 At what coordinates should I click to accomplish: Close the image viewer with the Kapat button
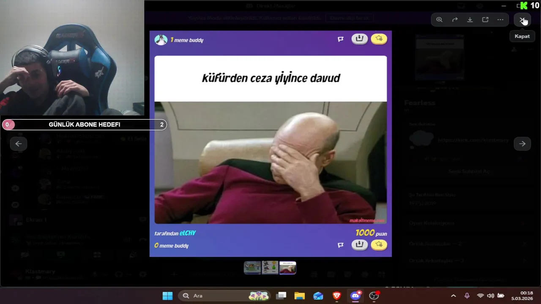click(523, 20)
